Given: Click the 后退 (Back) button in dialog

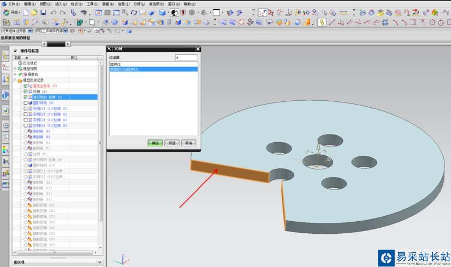Looking at the screenshot, I should (172, 143).
